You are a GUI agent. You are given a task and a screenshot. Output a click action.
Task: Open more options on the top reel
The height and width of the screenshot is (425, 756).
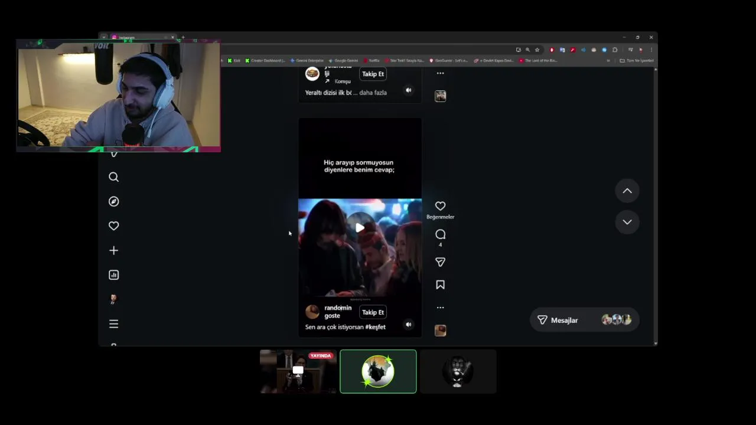click(440, 73)
